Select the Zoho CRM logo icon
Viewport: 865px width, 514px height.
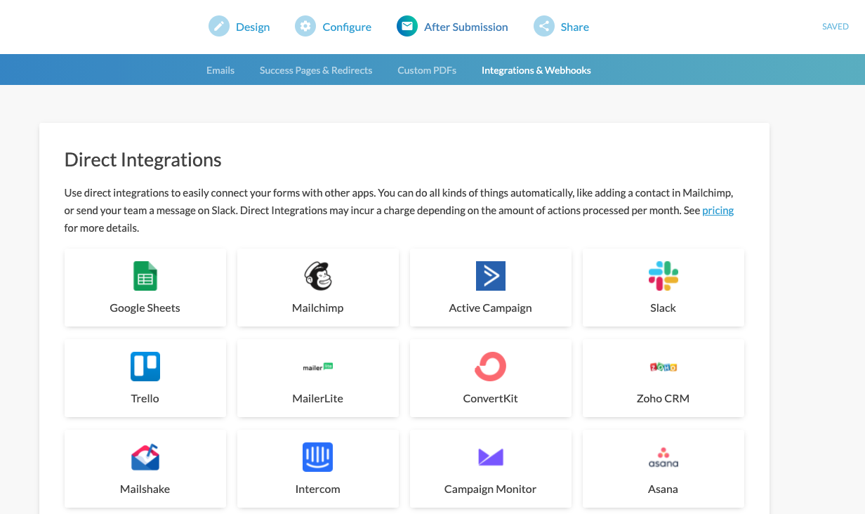(x=663, y=367)
